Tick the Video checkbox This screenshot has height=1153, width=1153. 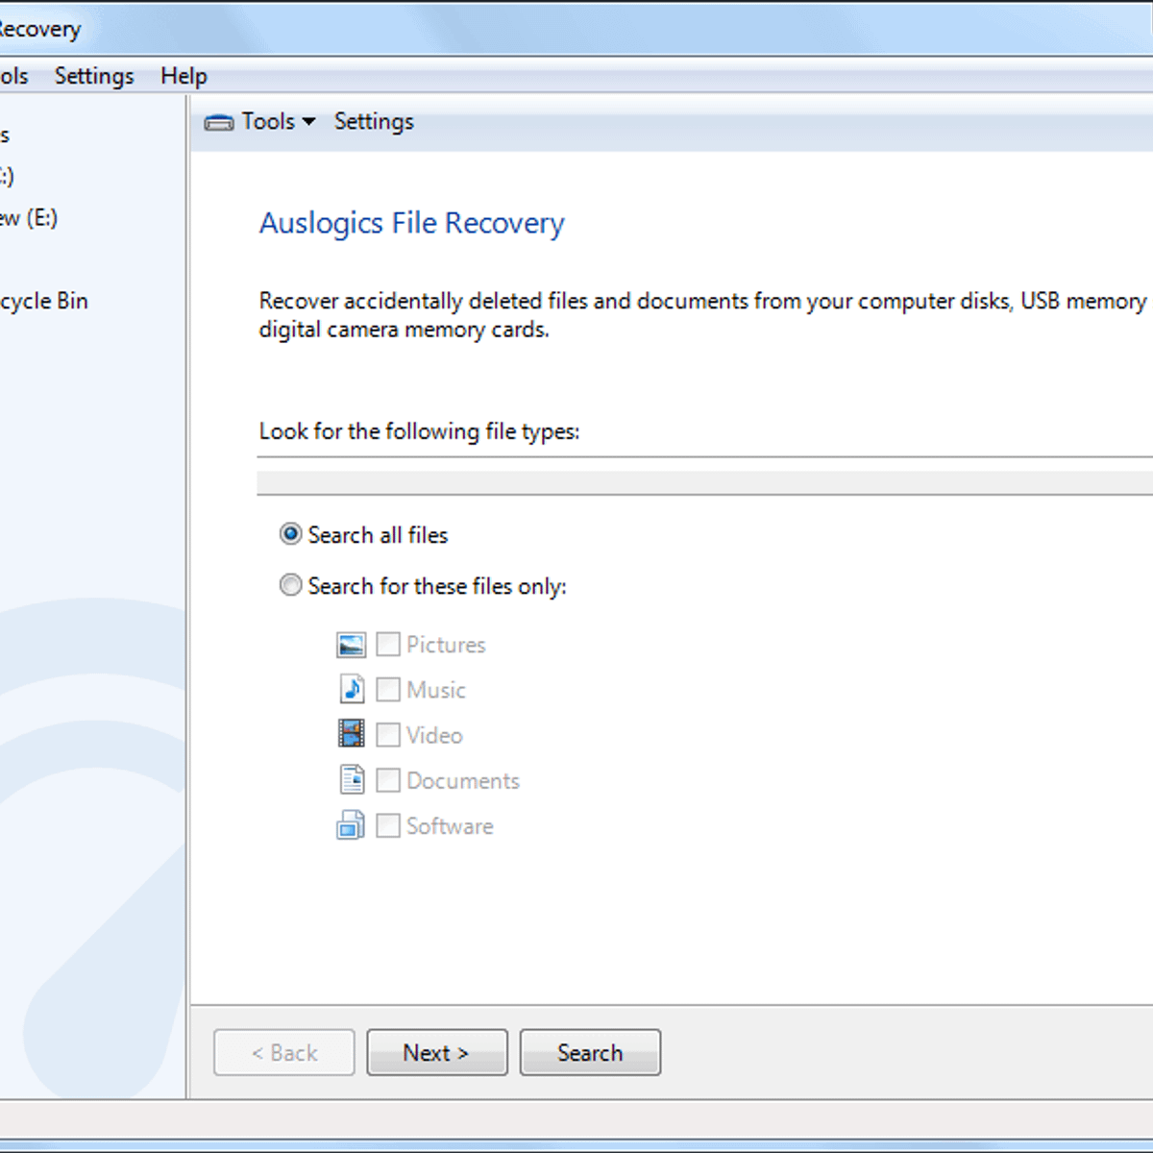tap(388, 734)
